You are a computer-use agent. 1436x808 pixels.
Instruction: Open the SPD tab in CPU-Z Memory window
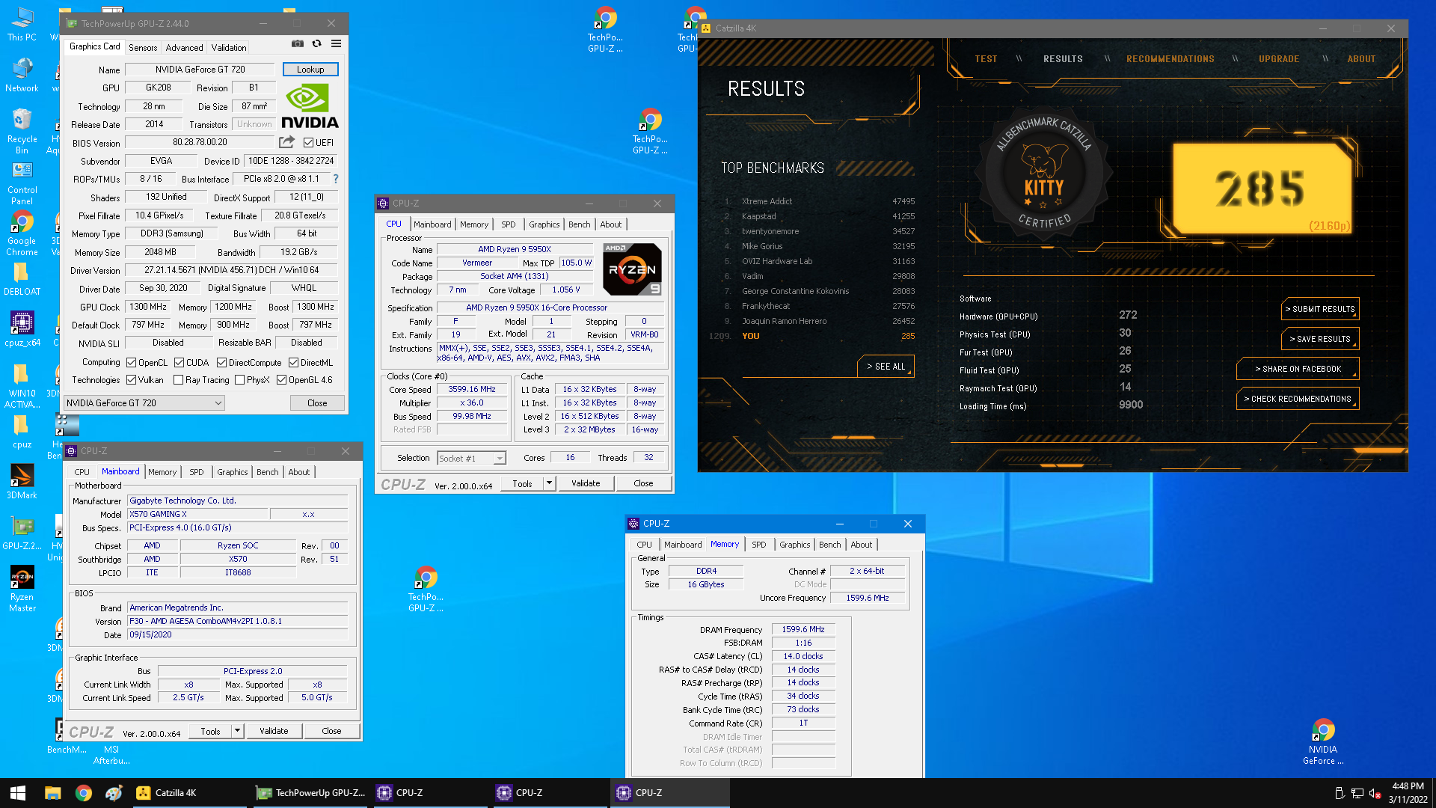[758, 545]
